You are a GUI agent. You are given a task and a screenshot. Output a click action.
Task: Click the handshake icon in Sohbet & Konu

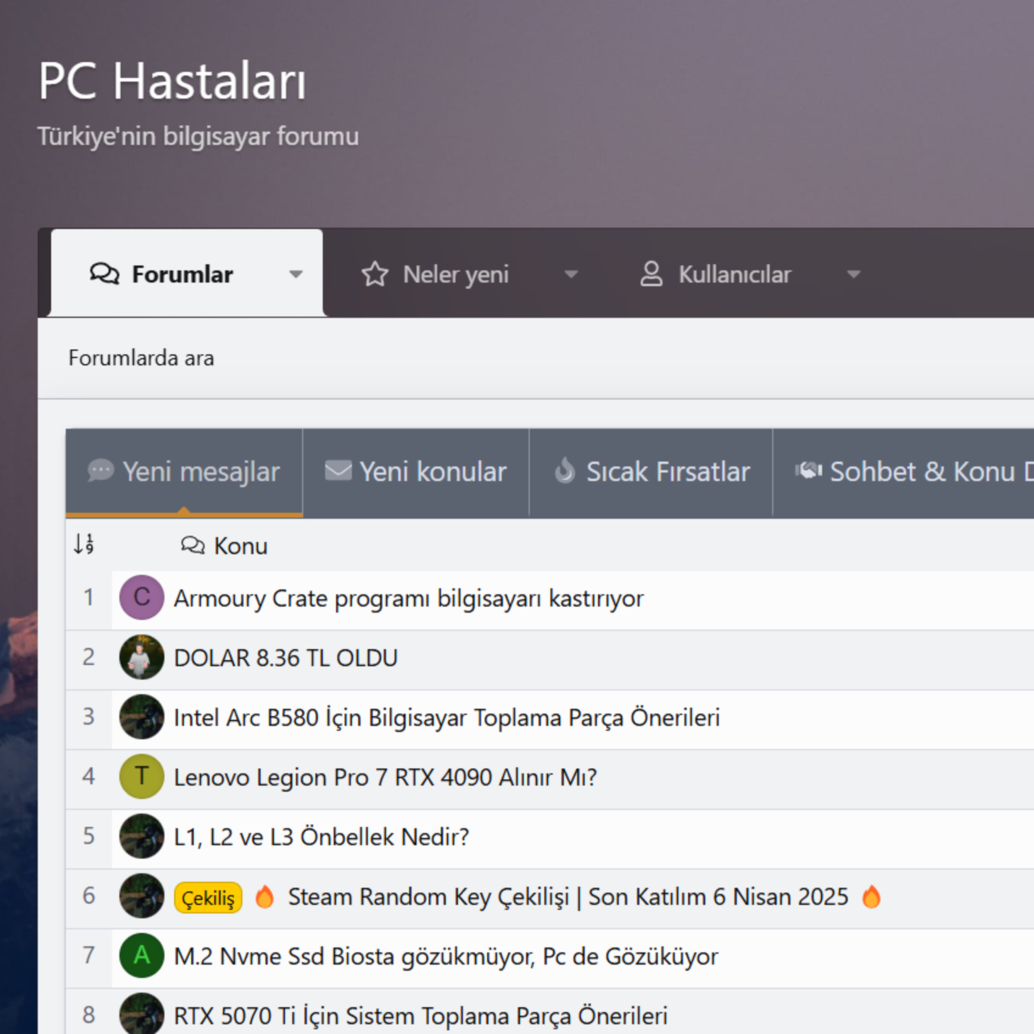click(808, 470)
